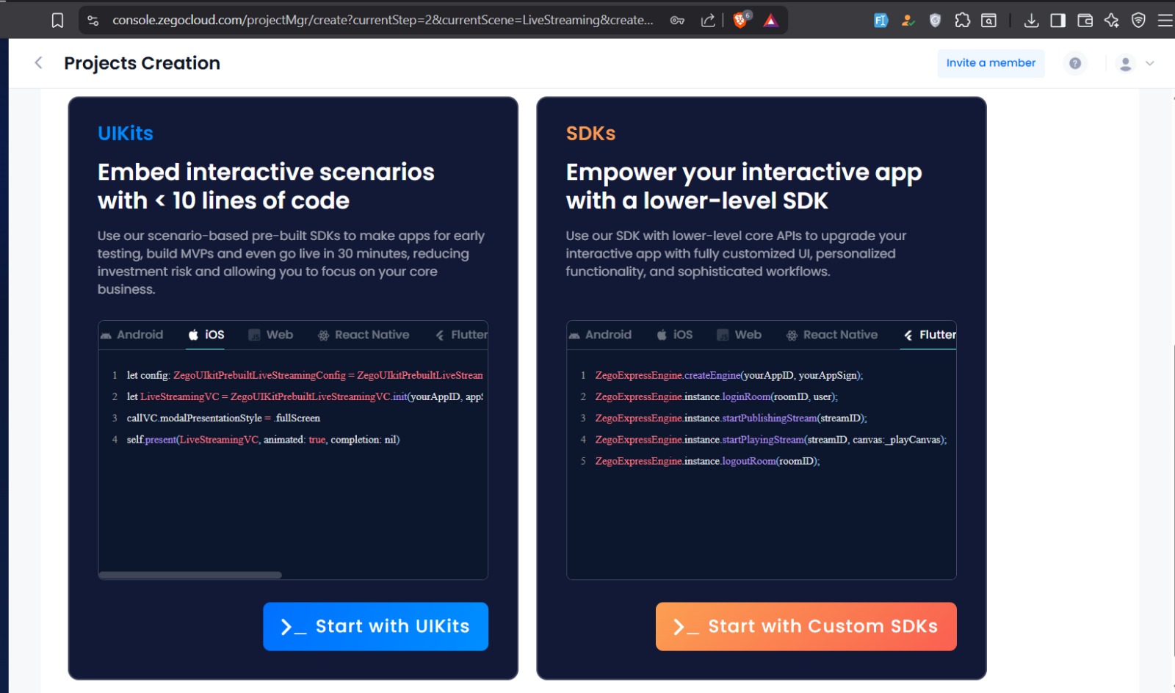1175x693 pixels.
Task: Toggle the browser sidebar panel icon
Action: (1058, 21)
